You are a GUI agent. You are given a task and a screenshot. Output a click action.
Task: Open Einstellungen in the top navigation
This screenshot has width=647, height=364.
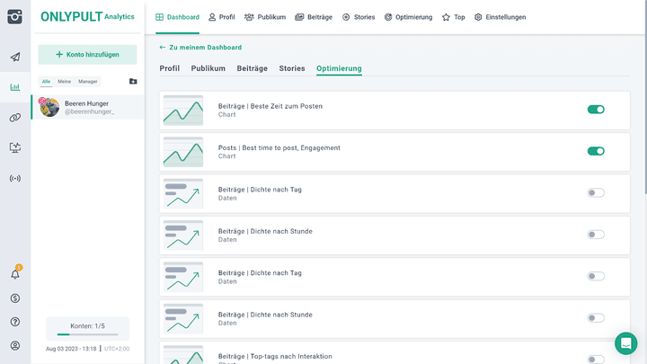(x=501, y=17)
